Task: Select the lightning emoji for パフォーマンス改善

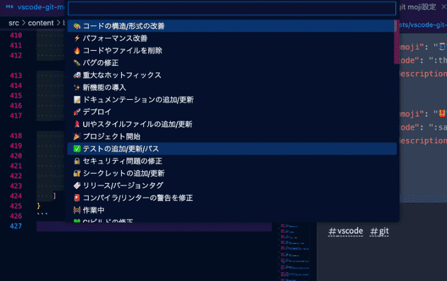Action: pyautogui.click(x=77, y=38)
